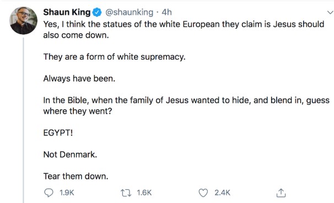
Task: Click the 'Always have been.' line
Action: coord(79,79)
